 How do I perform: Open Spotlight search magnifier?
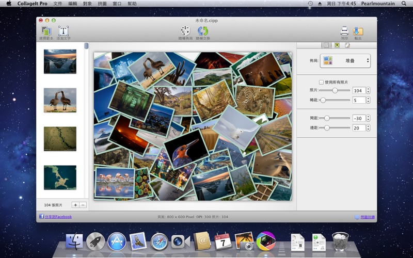(x=404, y=4)
